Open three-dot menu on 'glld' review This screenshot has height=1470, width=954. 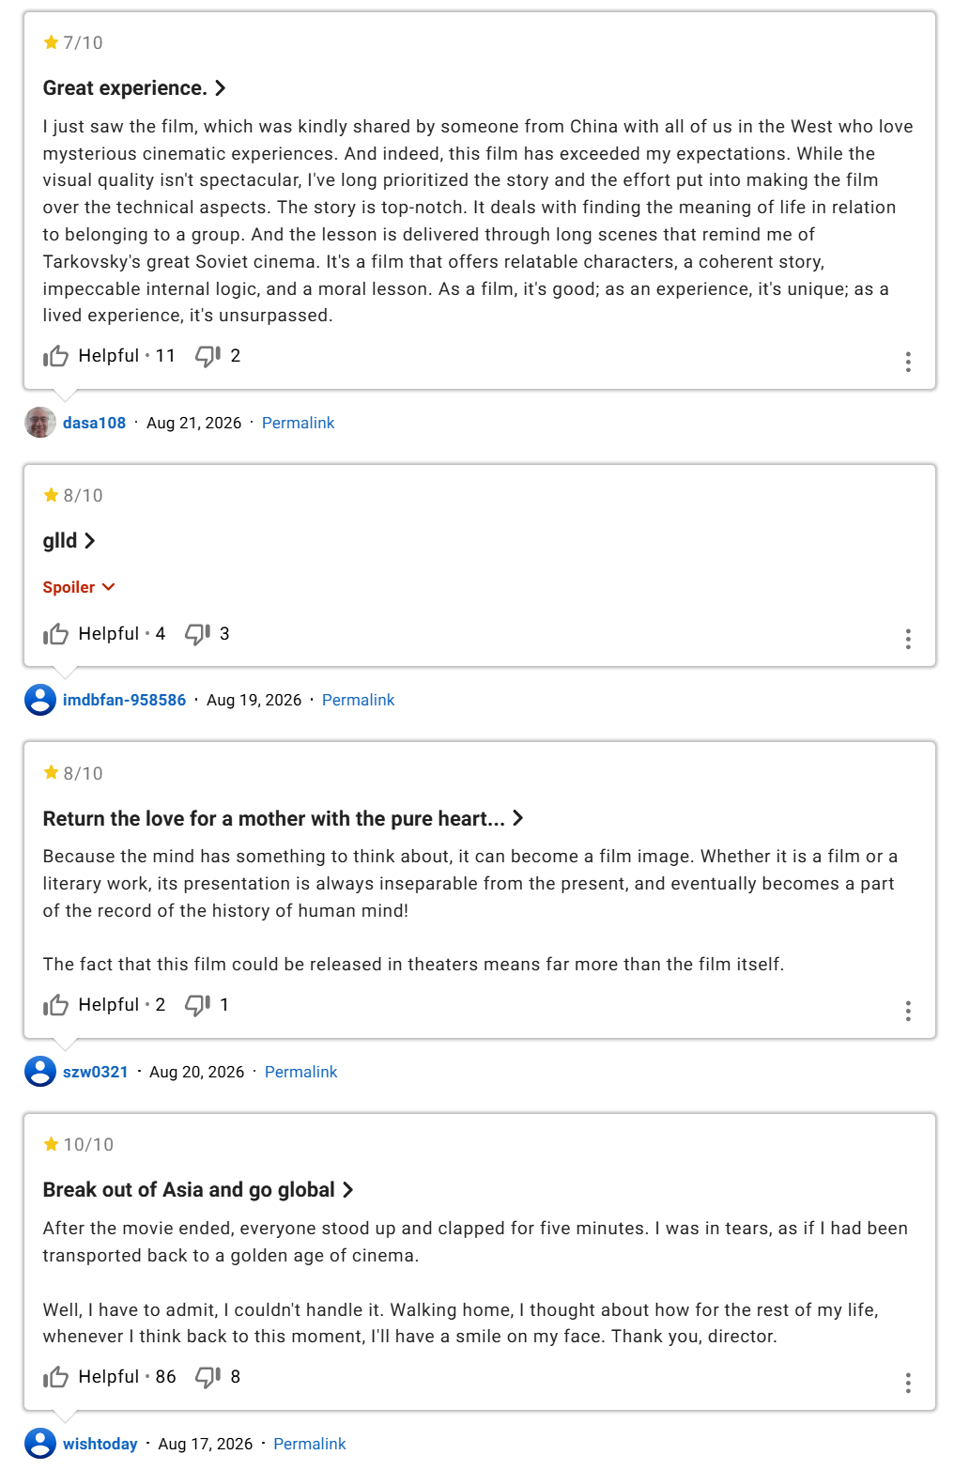(908, 640)
